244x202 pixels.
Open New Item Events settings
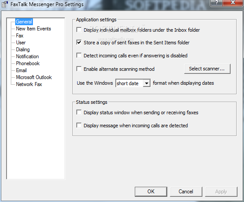click(x=33, y=29)
